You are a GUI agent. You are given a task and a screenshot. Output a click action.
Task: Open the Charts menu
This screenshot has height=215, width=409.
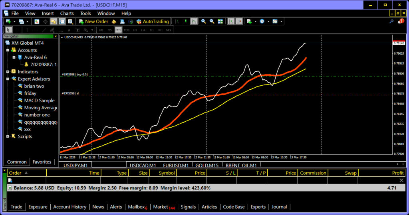[x=67, y=13]
